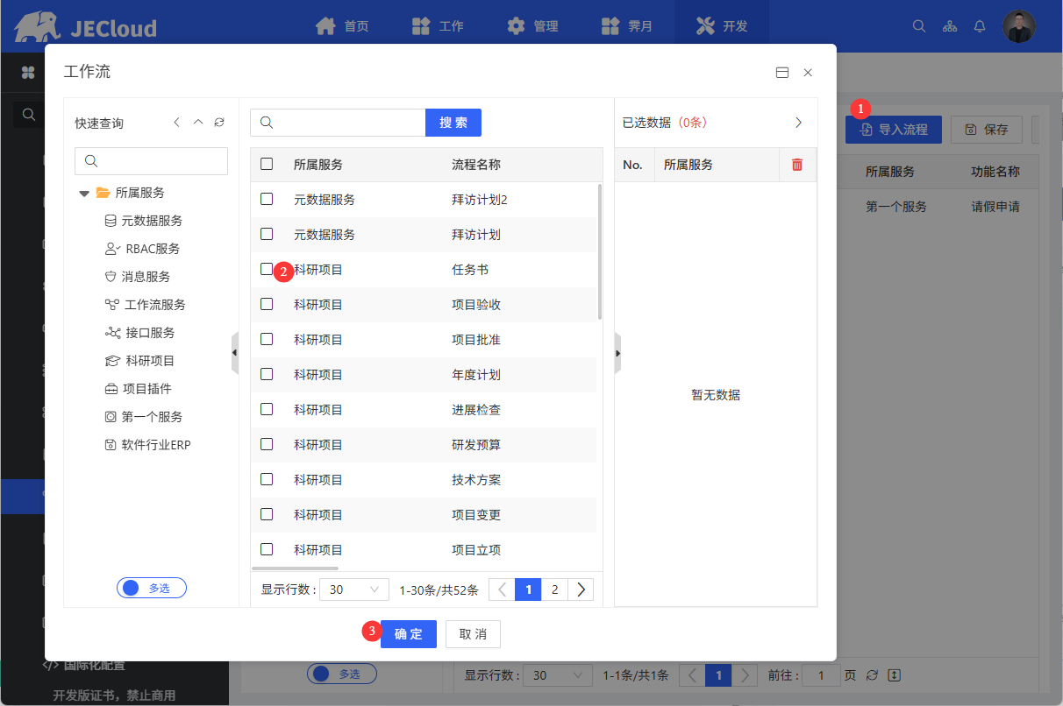Check the box for 任务书 row

[x=267, y=270]
